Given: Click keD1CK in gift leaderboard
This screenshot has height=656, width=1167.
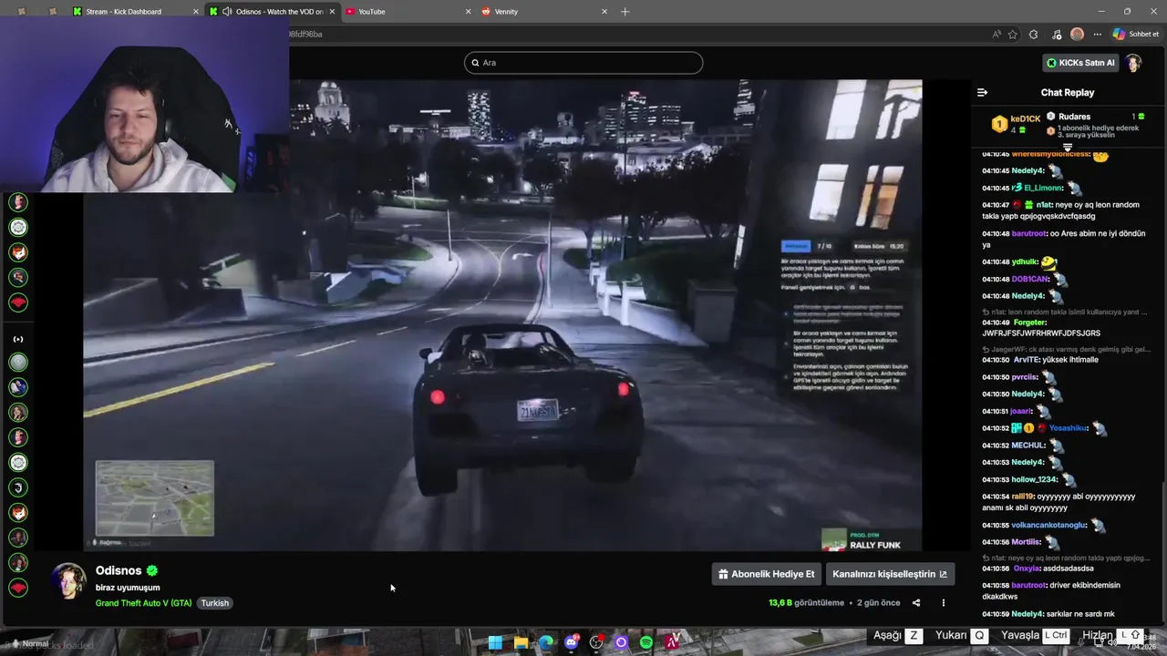Looking at the screenshot, I should [x=1025, y=119].
